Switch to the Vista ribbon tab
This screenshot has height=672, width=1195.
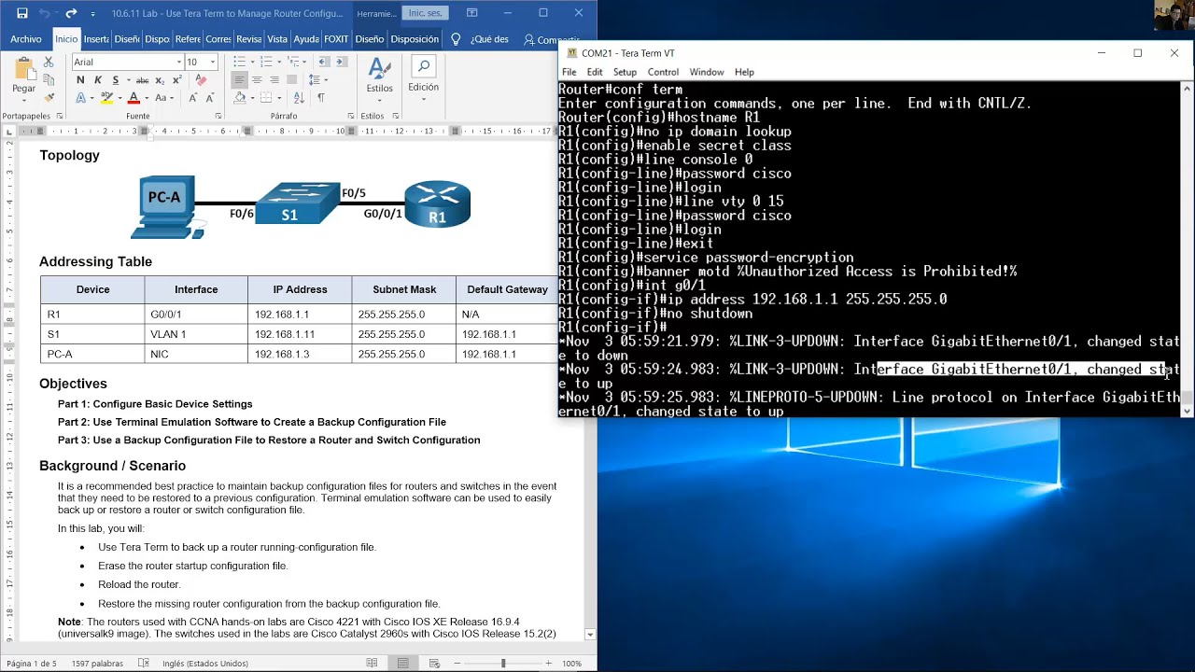click(277, 39)
